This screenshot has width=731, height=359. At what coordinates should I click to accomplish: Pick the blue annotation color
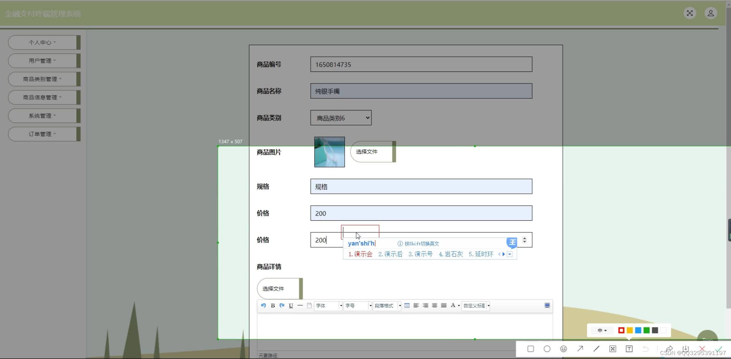pos(638,330)
